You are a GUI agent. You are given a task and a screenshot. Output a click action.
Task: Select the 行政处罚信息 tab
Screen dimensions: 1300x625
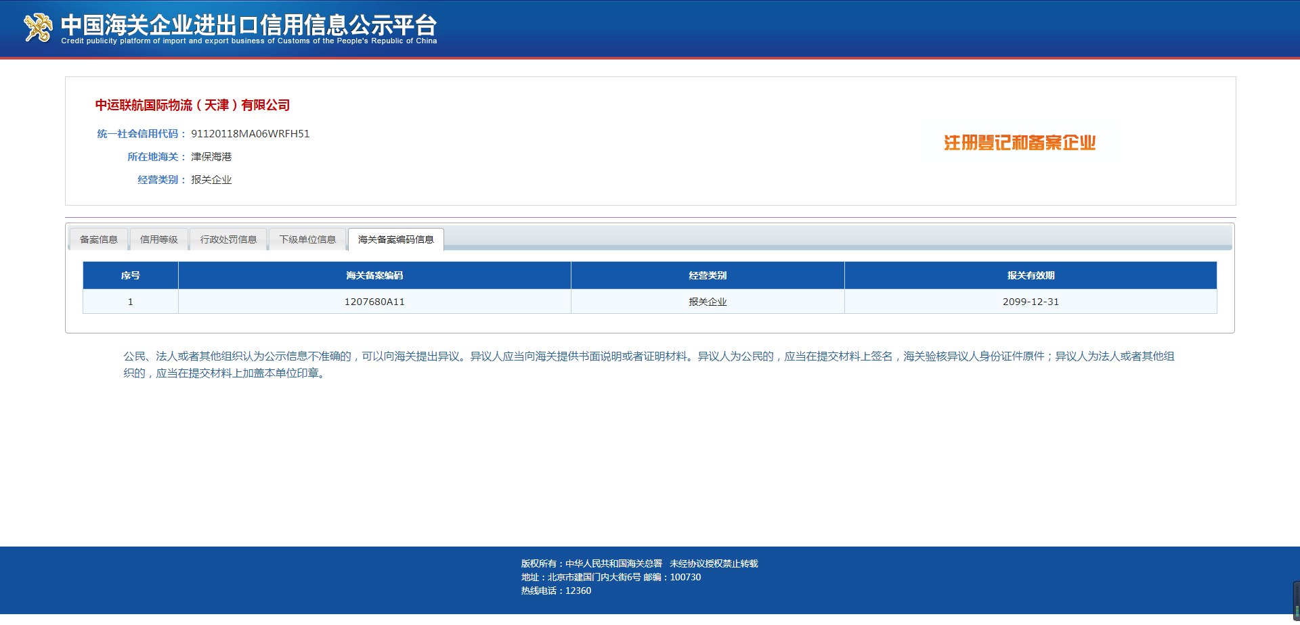coord(228,239)
